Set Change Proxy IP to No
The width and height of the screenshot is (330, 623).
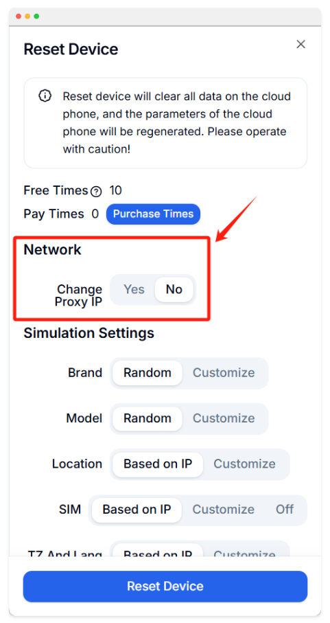click(x=174, y=289)
